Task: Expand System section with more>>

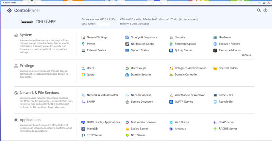Action: point(247,55)
